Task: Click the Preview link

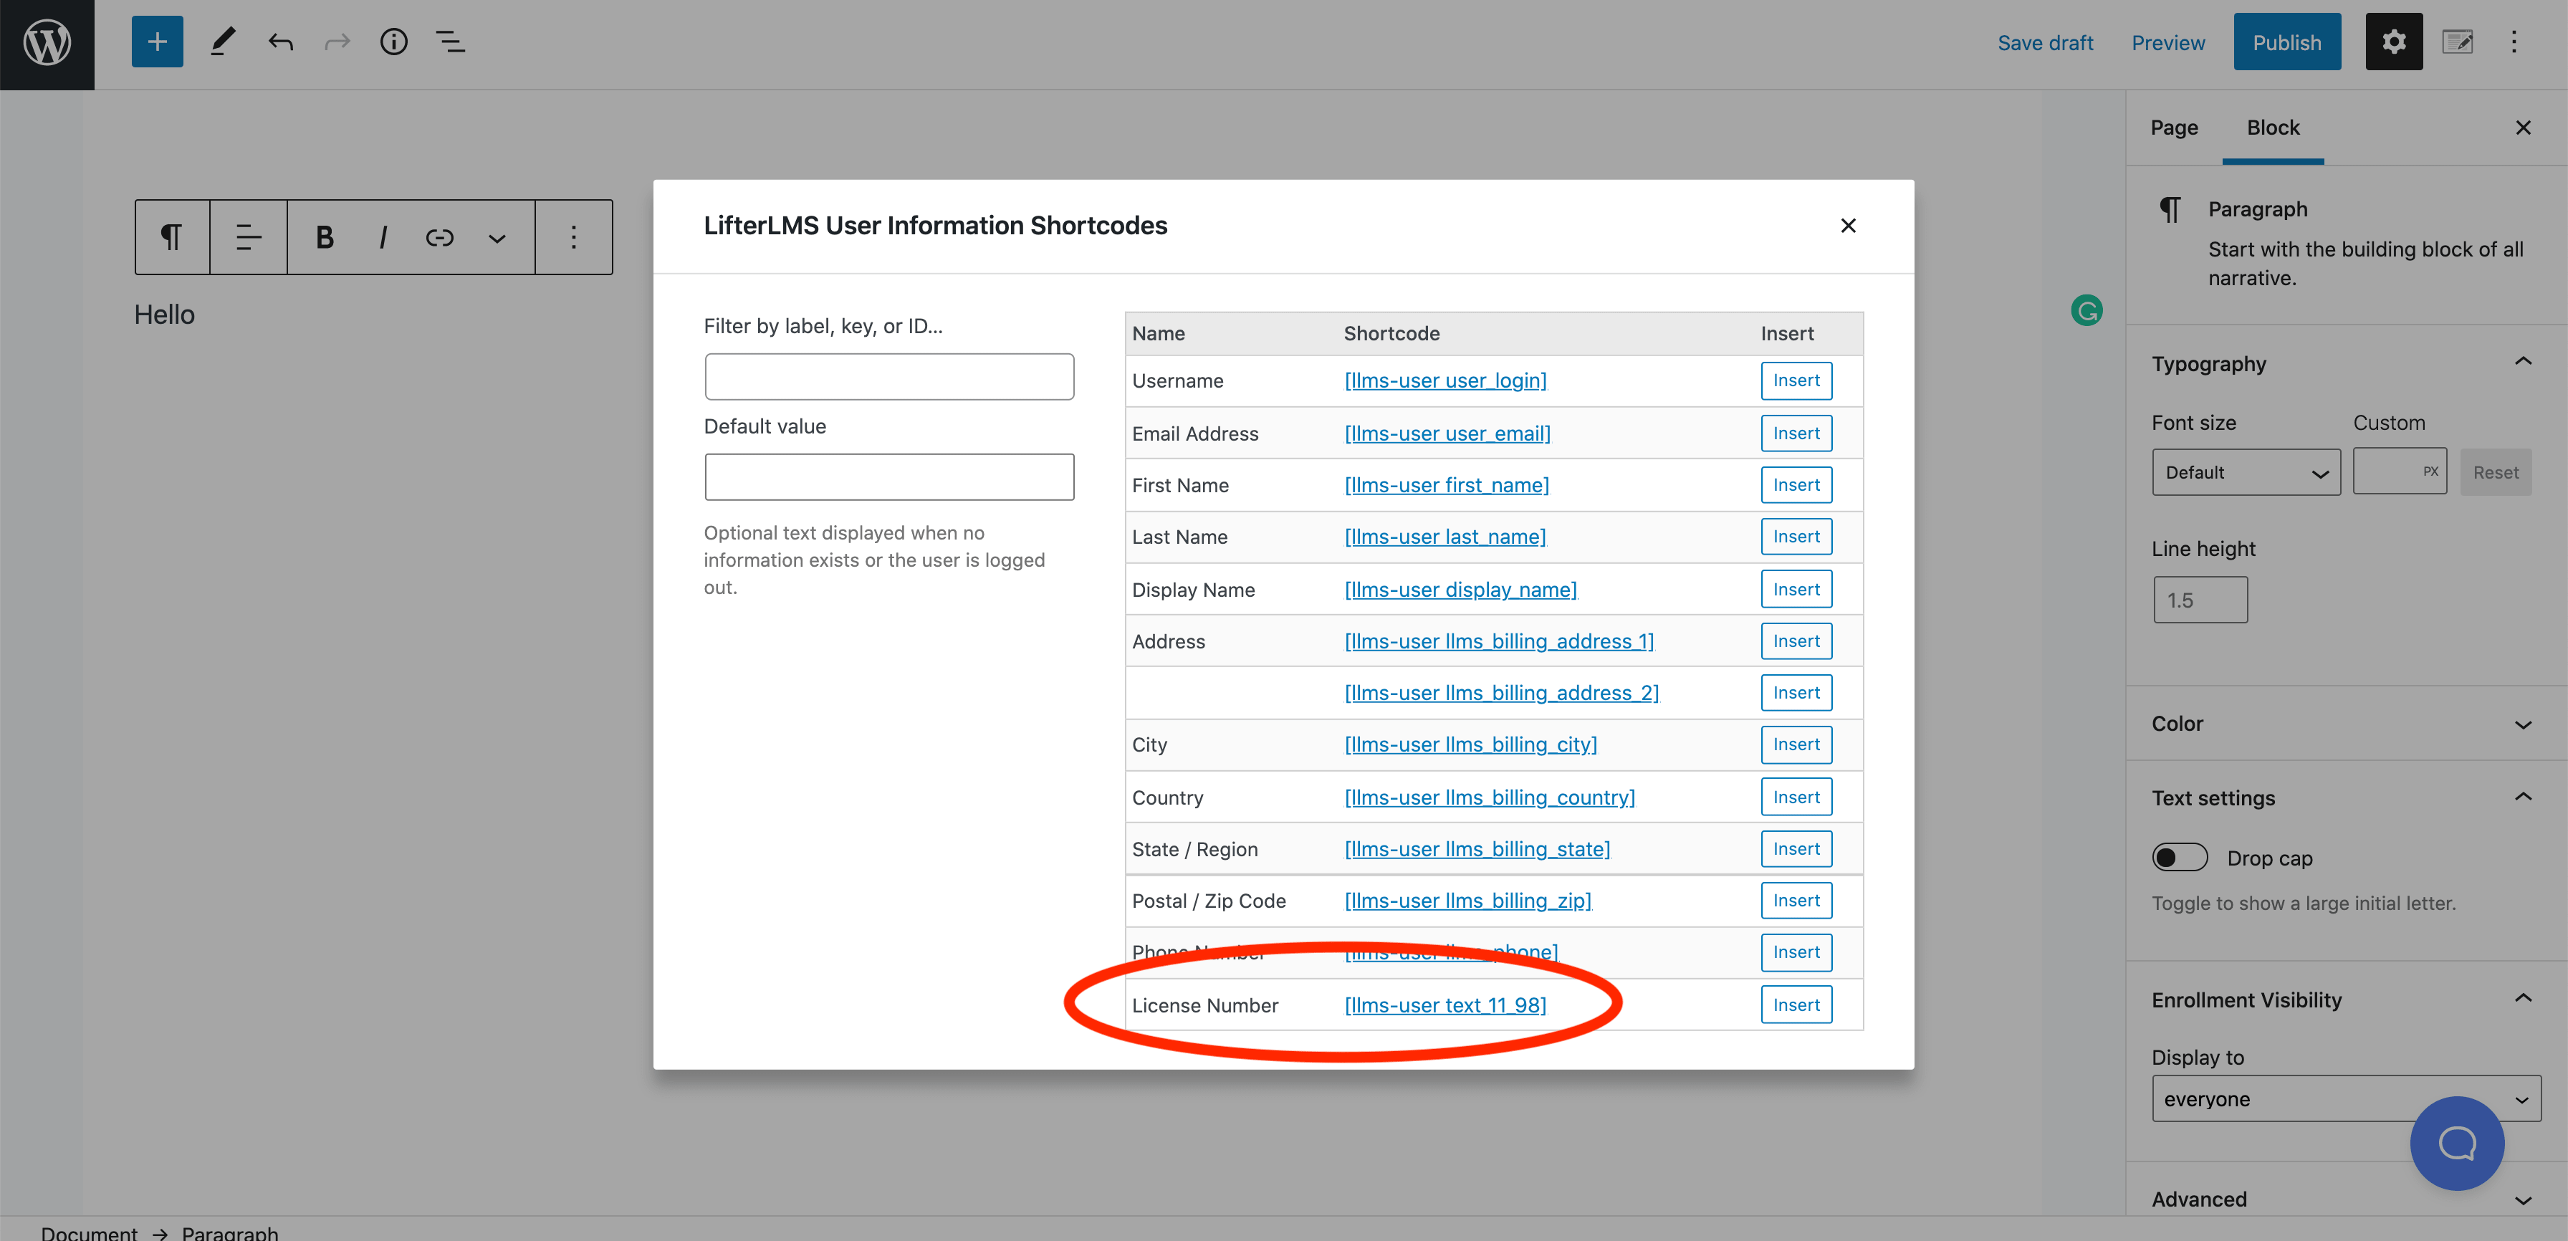Action: coord(2168,43)
